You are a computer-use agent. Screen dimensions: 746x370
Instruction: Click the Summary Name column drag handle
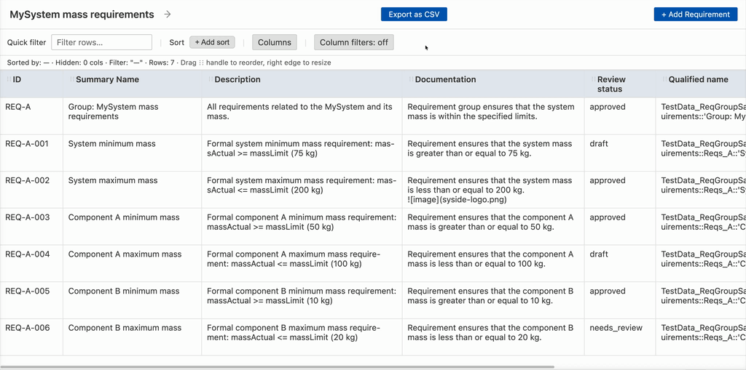[72, 79]
